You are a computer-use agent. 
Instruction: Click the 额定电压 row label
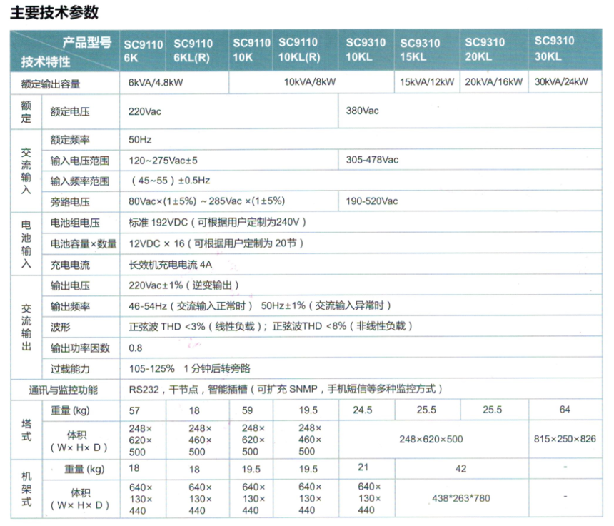pos(70,112)
